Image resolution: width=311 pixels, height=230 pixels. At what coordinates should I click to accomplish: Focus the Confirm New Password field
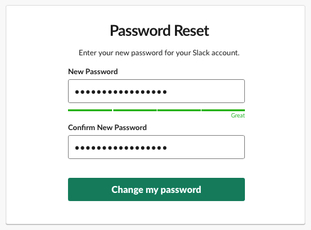pyautogui.click(x=156, y=147)
